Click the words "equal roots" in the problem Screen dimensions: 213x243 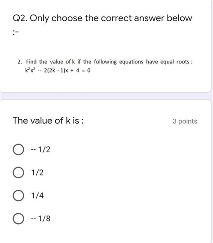pyautogui.click(x=175, y=62)
